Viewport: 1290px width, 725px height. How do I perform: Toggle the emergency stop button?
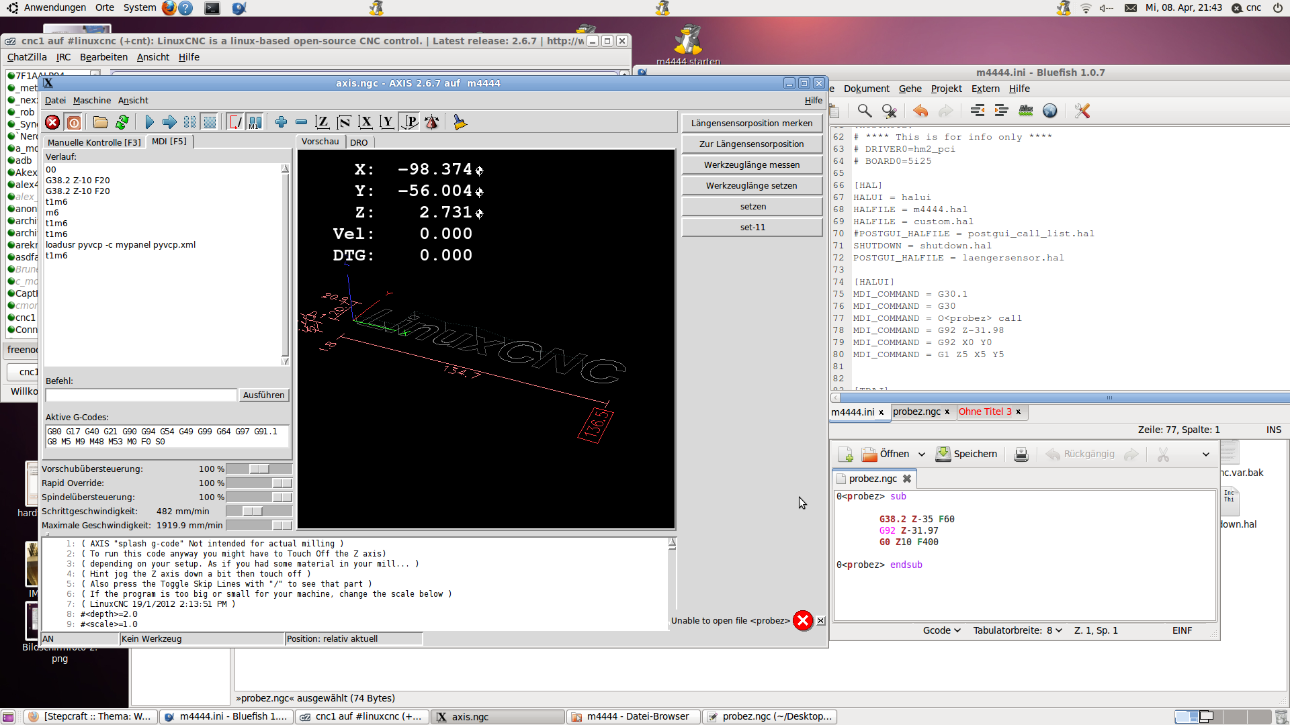click(x=52, y=122)
